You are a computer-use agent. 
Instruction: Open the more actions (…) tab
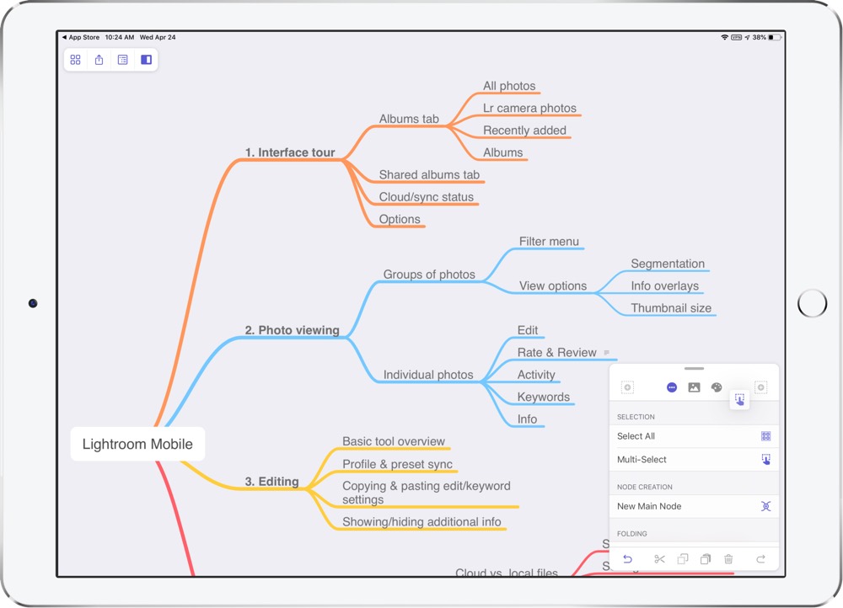(672, 387)
